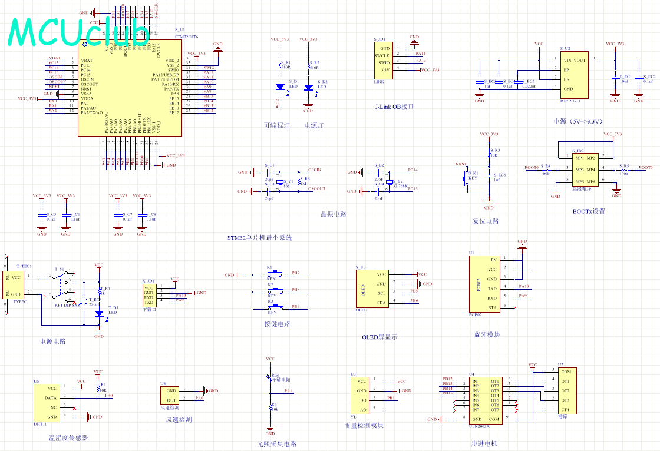Click the S_D1 programmable LED symbol
660x451 pixels.
click(280, 88)
